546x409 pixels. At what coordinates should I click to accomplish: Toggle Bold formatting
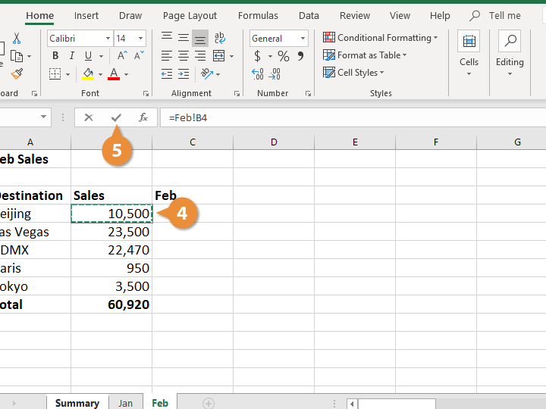point(55,55)
